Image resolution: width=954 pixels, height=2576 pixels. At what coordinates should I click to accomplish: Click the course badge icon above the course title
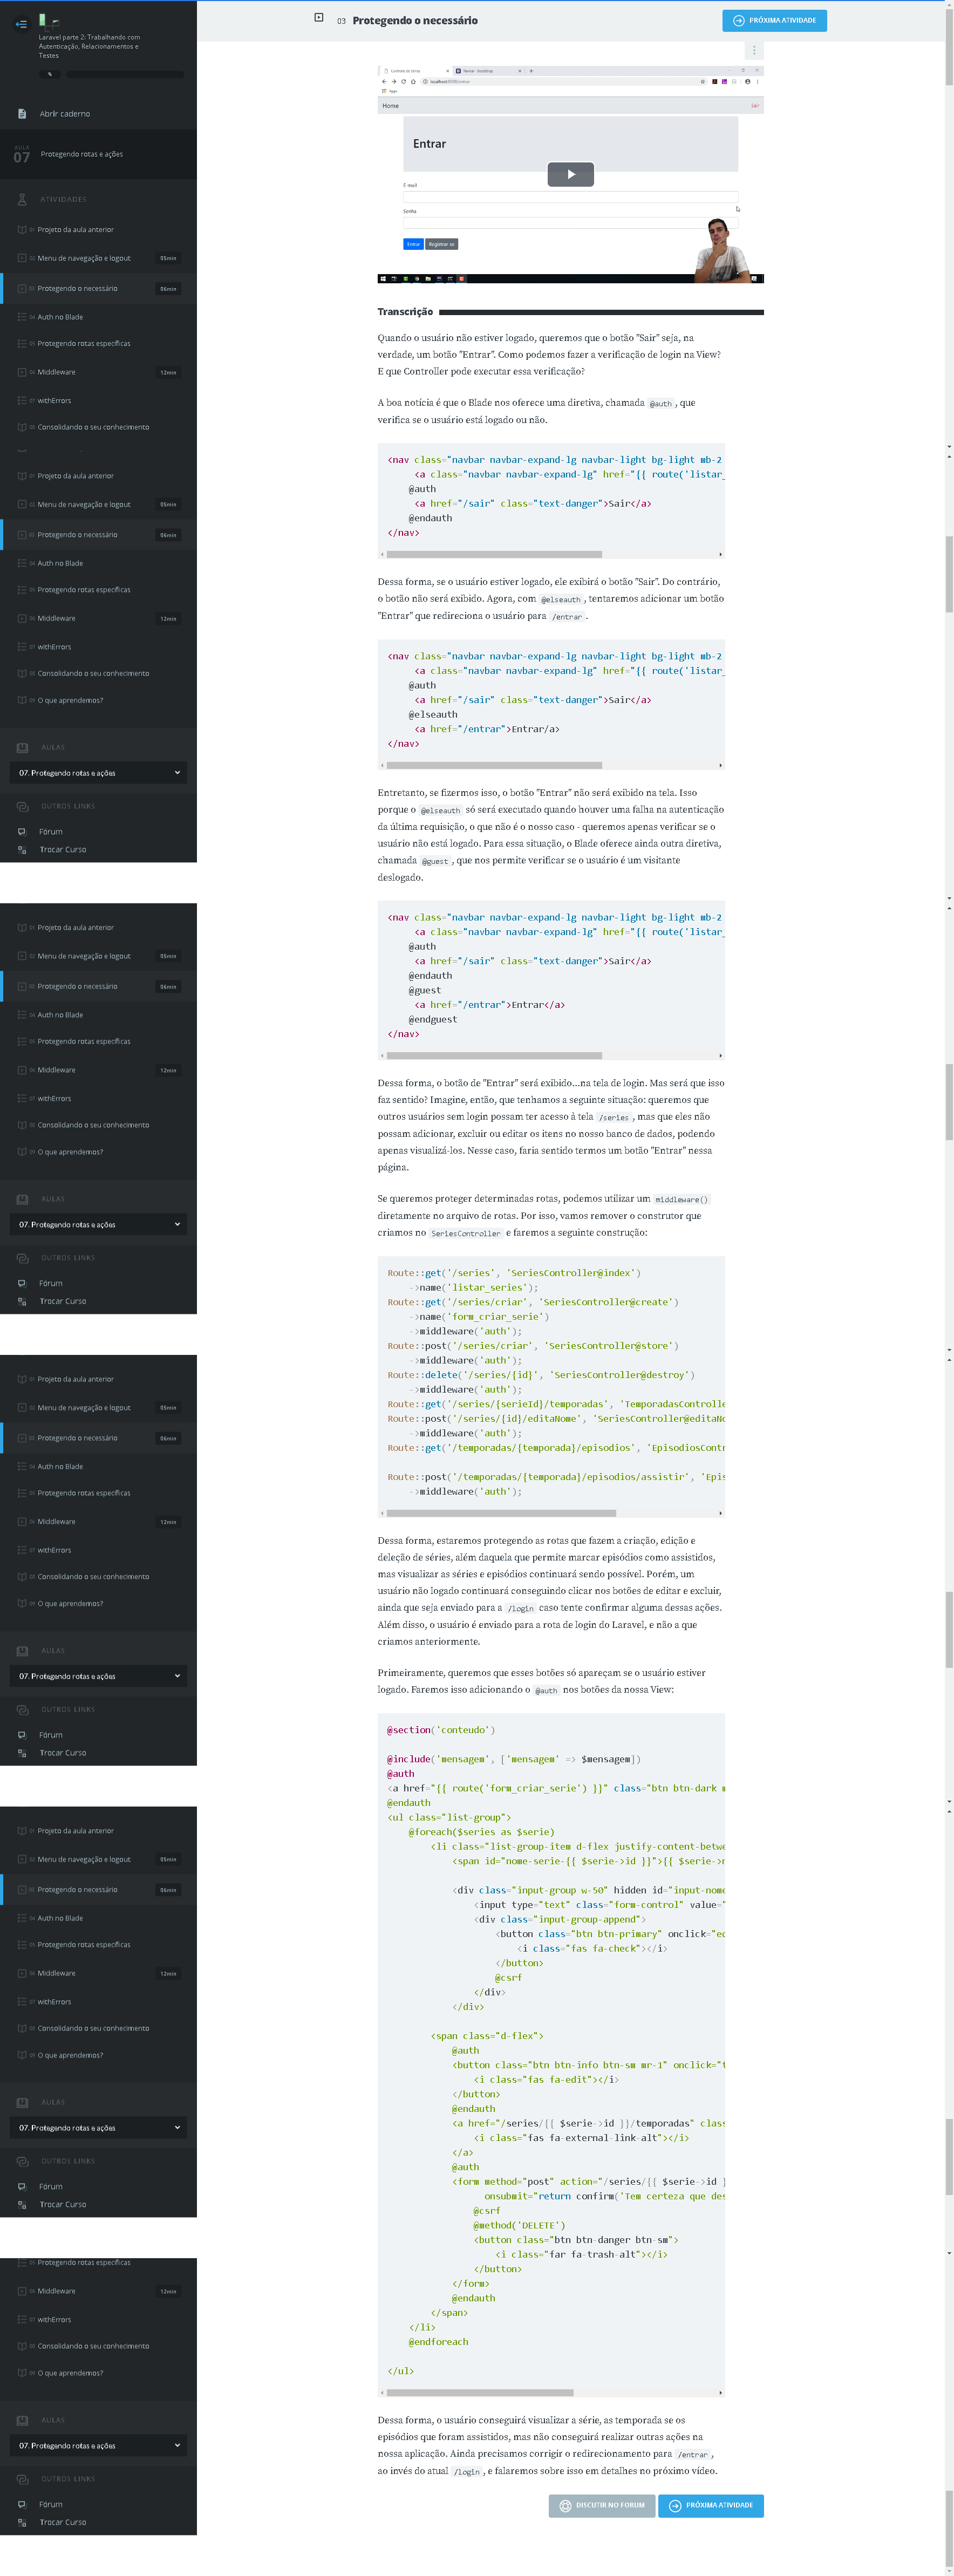click(x=43, y=20)
